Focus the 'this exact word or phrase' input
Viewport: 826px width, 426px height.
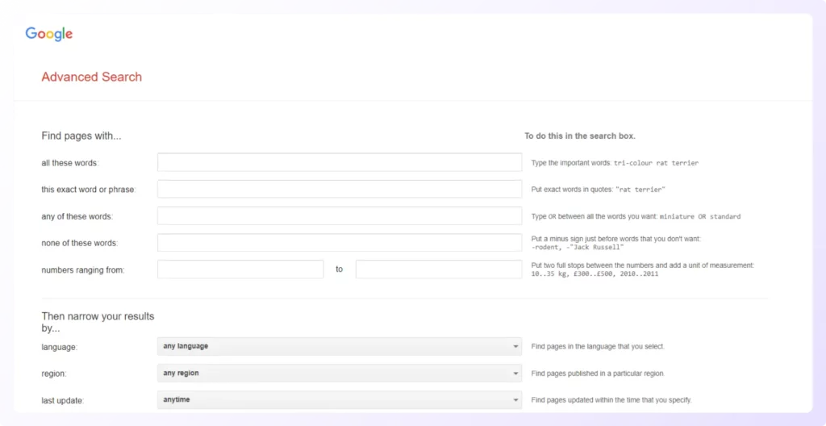tap(340, 189)
